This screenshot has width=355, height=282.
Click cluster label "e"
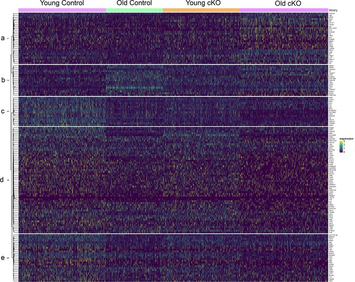[x=3, y=258]
